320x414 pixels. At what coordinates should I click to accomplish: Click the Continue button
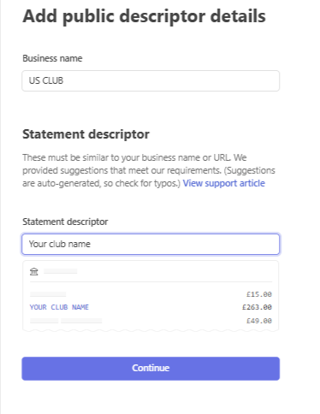click(x=151, y=369)
